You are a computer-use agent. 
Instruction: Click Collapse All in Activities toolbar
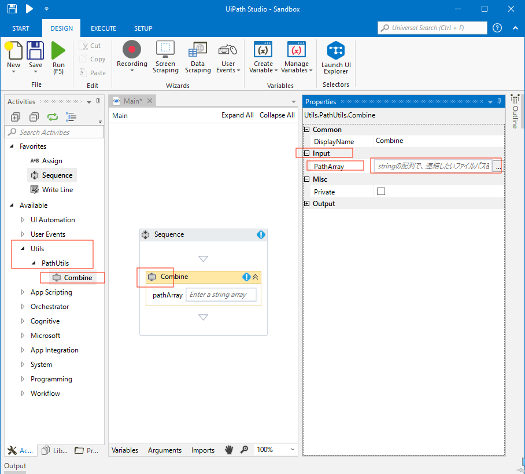[x=34, y=117]
